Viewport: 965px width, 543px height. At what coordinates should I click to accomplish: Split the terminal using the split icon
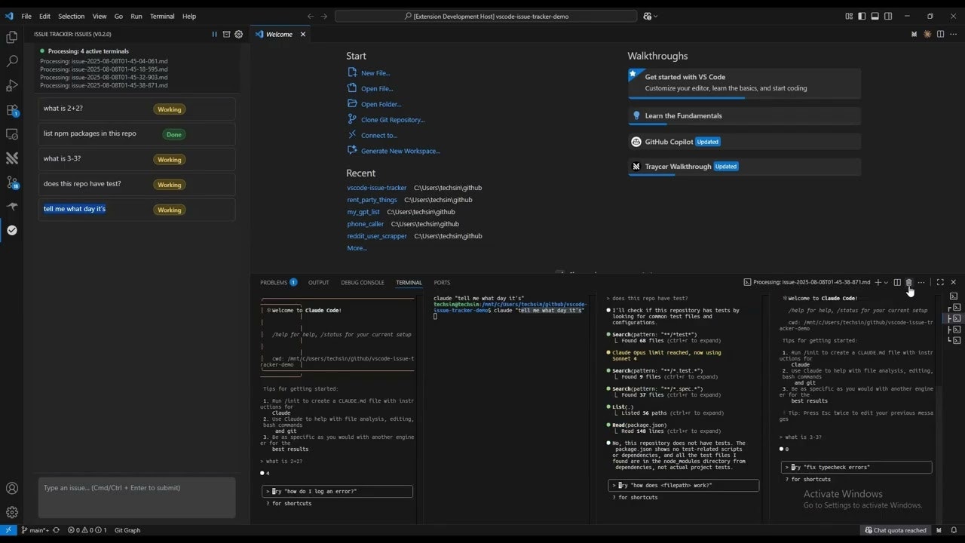pyautogui.click(x=897, y=282)
